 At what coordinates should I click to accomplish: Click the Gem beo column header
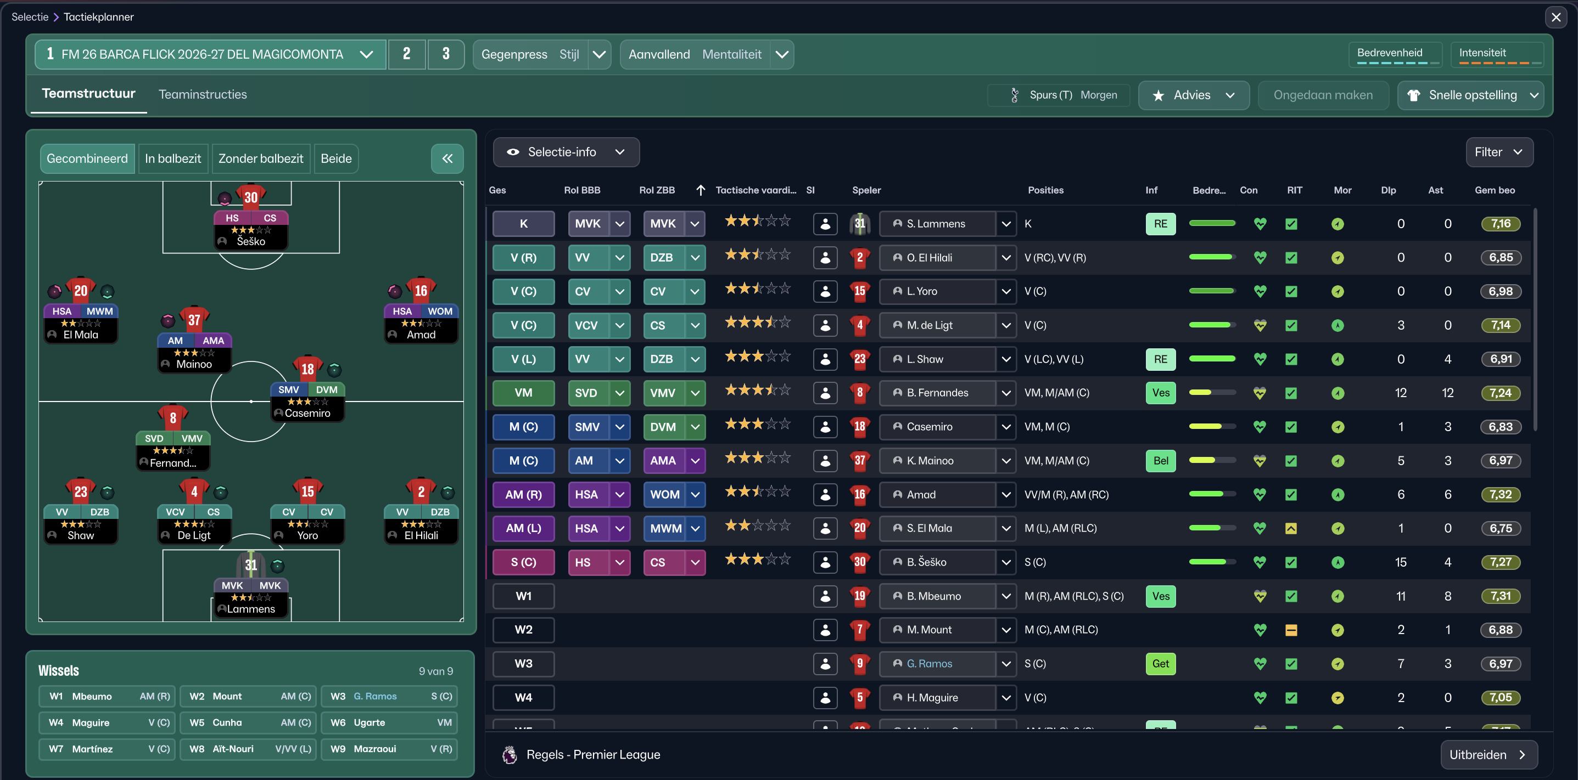[1495, 190]
